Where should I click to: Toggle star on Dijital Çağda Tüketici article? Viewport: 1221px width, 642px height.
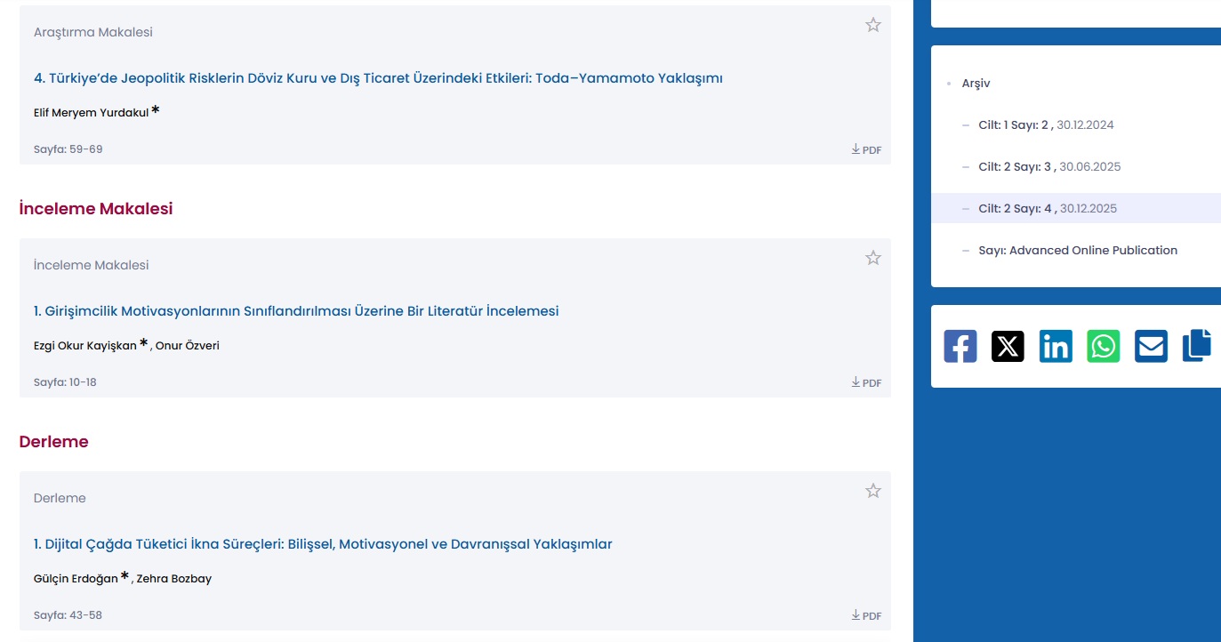[873, 491]
